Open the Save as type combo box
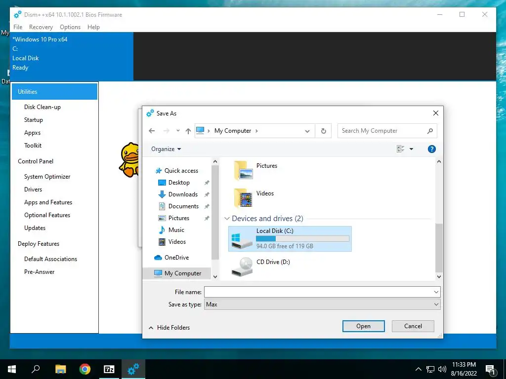Viewport: 506px width, 379px height. pyautogui.click(x=322, y=304)
